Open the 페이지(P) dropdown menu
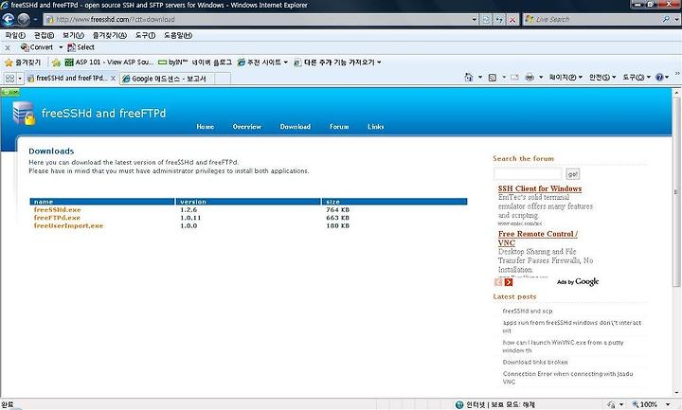Screen dimensions: 682x410 click(x=565, y=78)
